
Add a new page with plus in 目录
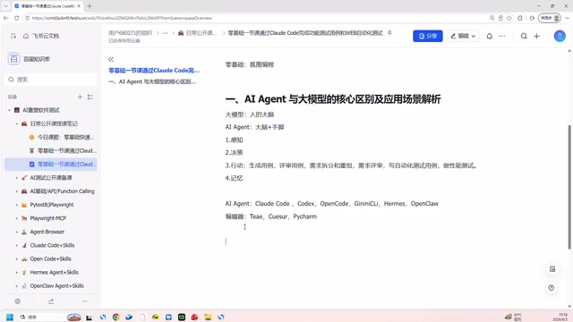click(x=80, y=97)
